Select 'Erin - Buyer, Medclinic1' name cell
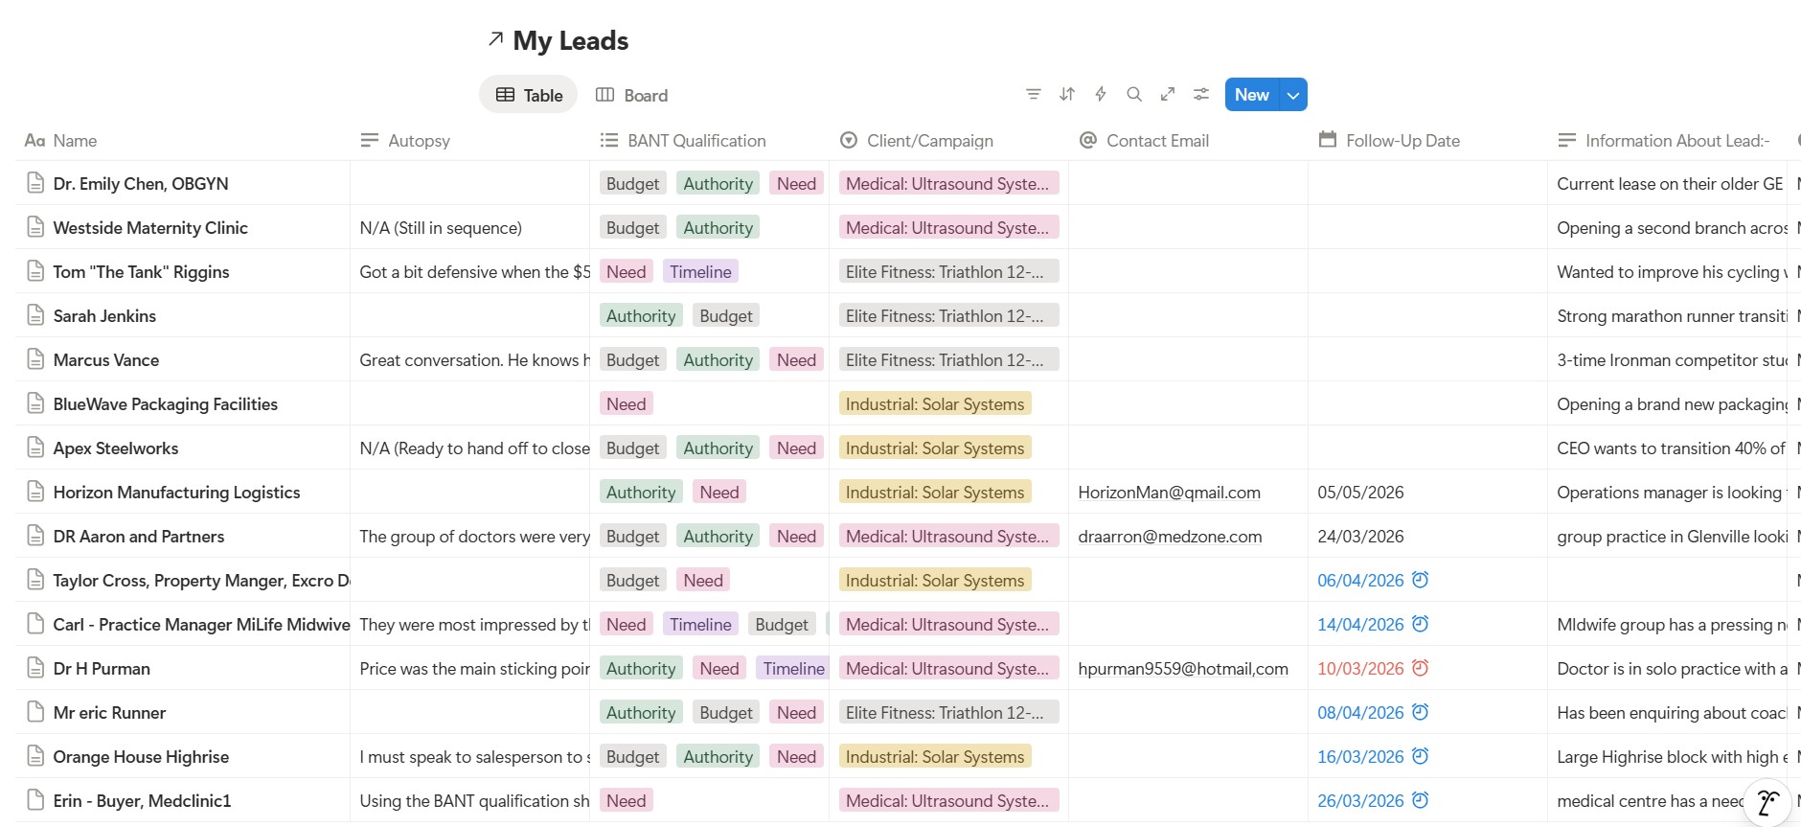Screen dimensions: 1801x827 coord(183,800)
